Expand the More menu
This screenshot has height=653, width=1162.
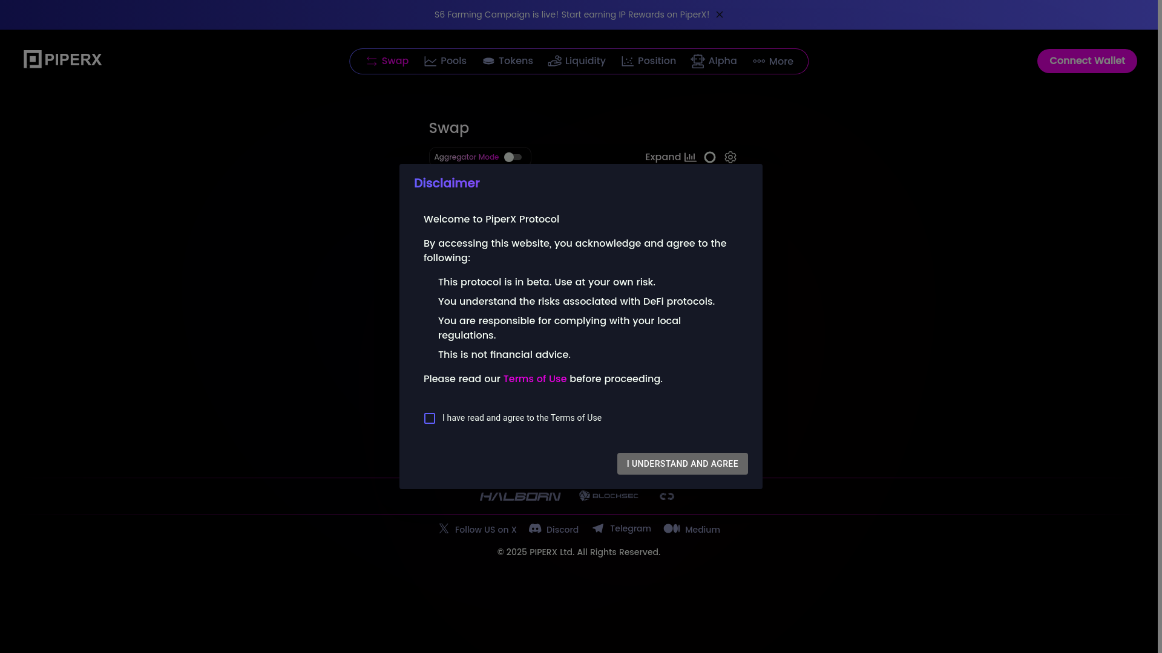pyautogui.click(x=773, y=62)
